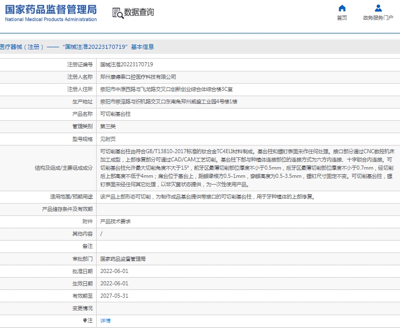This screenshot has width=400, height=328.
Task: Click the 管理类别 label
Action: pos(82,126)
